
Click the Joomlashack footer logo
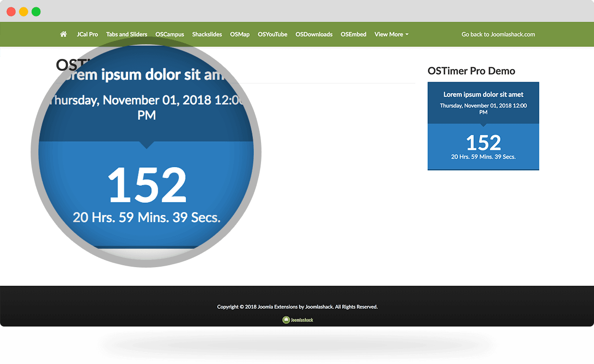(298, 320)
